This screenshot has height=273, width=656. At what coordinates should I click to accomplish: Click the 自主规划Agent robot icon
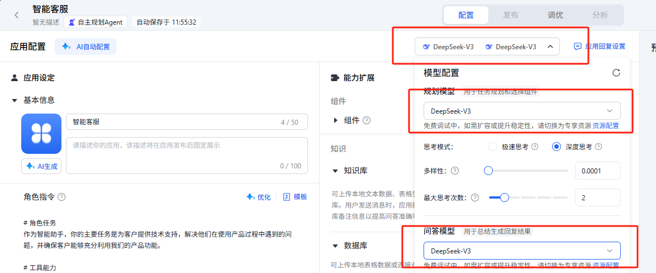[72, 22]
